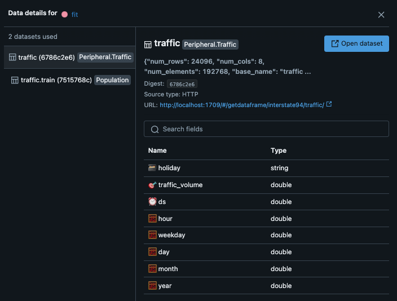Click the year abacus icon

coord(152,286)
